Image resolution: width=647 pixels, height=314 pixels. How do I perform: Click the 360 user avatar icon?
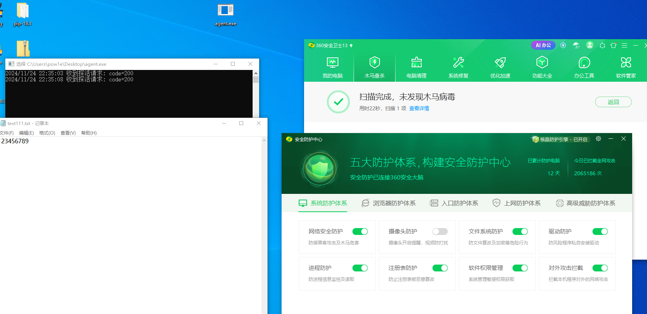[590, 45]
